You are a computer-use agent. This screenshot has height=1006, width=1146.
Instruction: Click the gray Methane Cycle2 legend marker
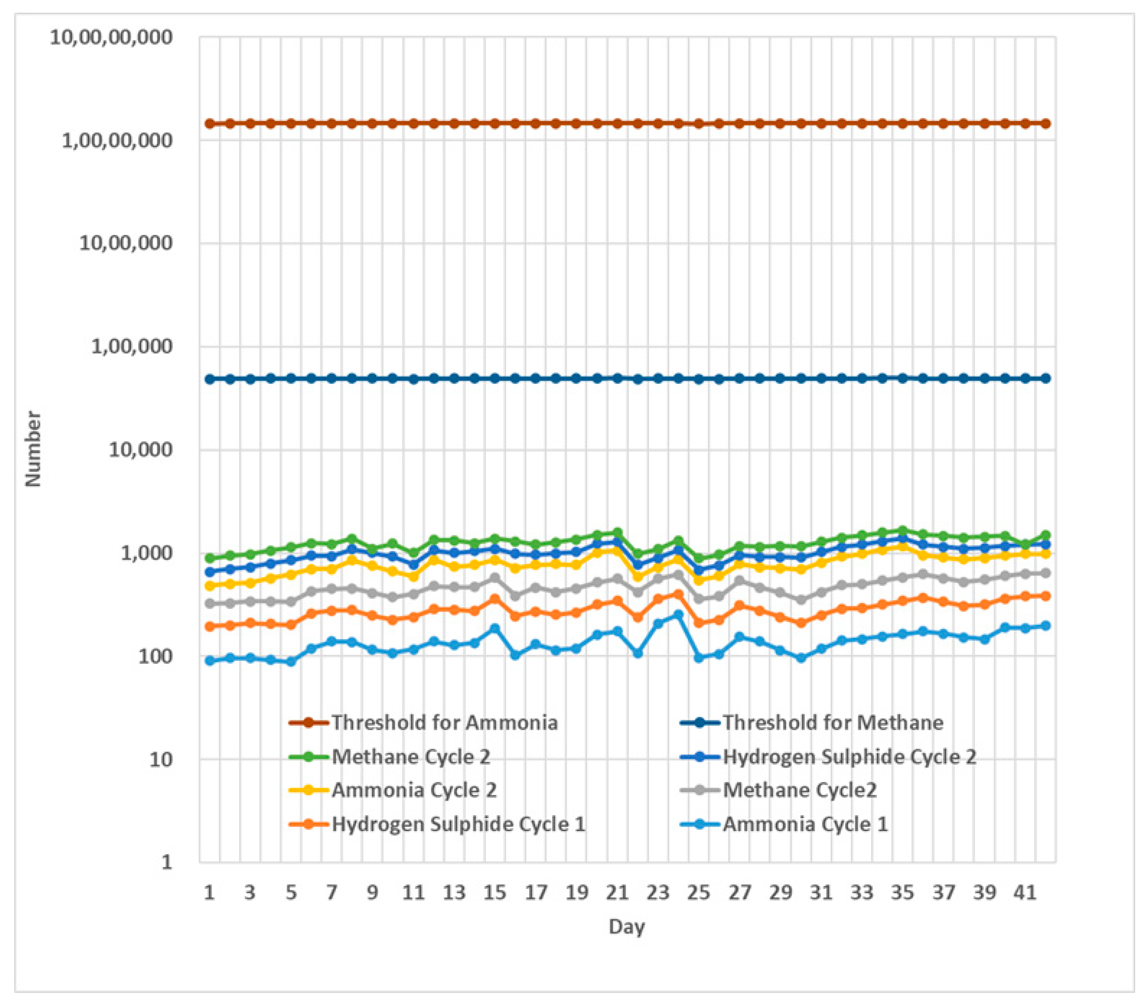coord(699,790)
